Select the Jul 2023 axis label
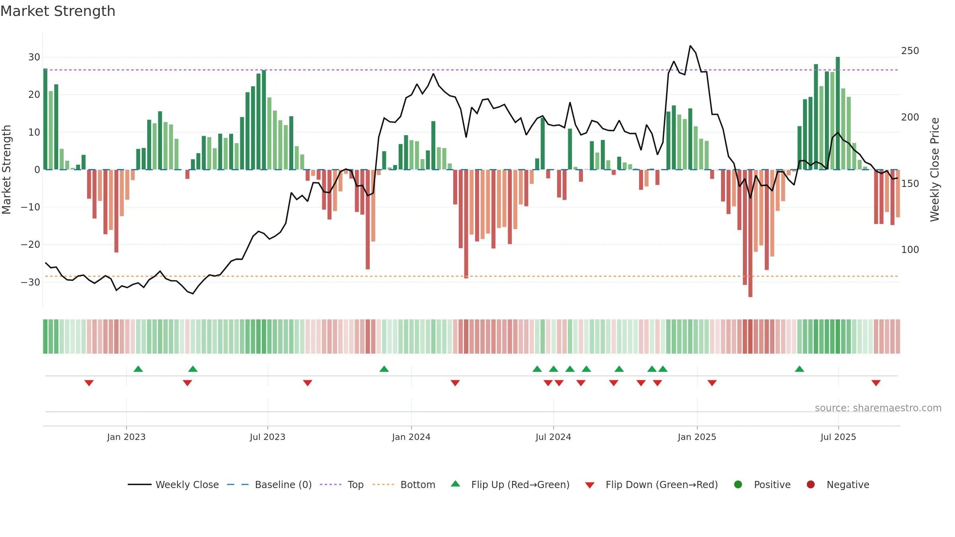955x537 pixels. point(267,437)
